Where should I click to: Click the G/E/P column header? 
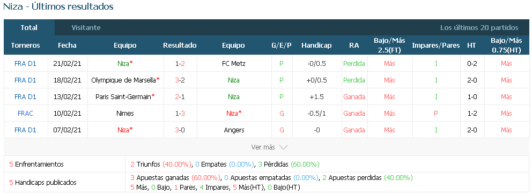(x=282, y=46)
